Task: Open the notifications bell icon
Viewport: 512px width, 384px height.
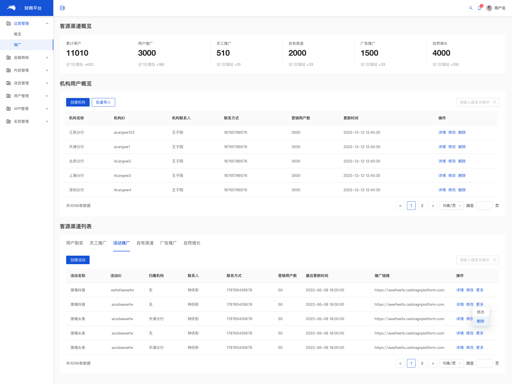Action: [x=479, y=8]
